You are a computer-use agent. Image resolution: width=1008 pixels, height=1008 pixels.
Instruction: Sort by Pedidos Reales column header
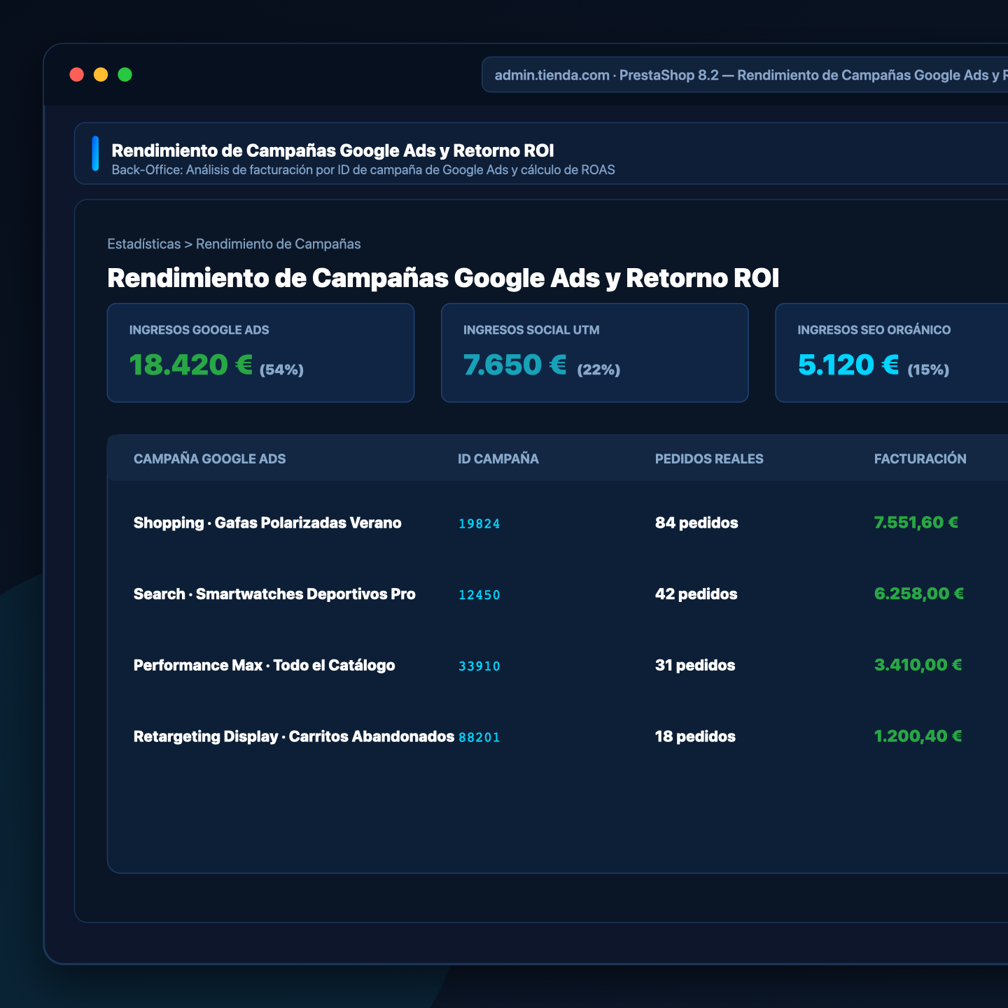pyautogui.click(x=709, y=459)
